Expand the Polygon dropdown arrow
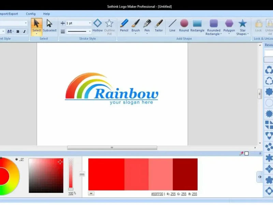Viewport: 273px width, 205px height. (x=229, y=34)
